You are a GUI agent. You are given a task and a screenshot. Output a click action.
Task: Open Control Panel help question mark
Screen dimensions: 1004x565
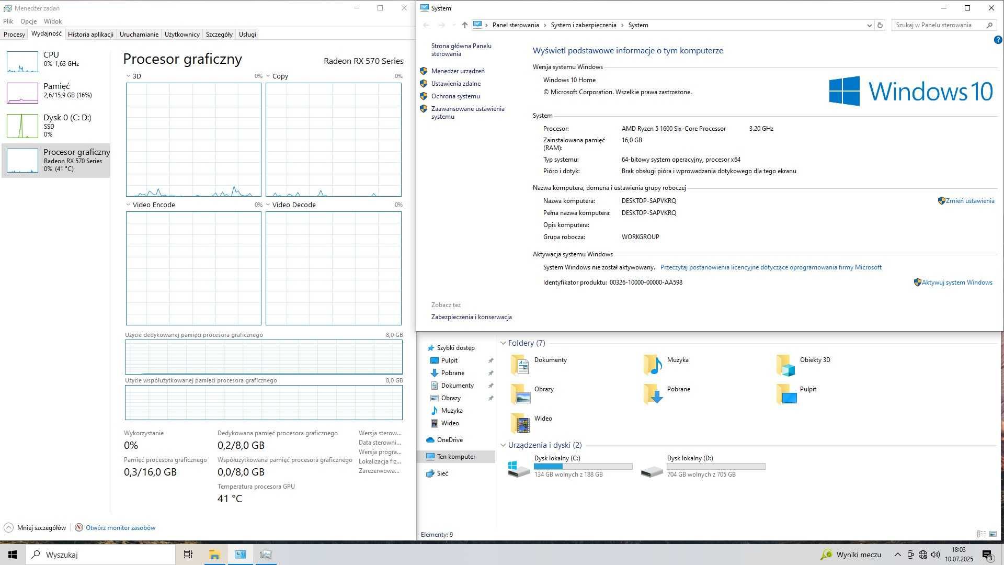click(x=998, y=40)
